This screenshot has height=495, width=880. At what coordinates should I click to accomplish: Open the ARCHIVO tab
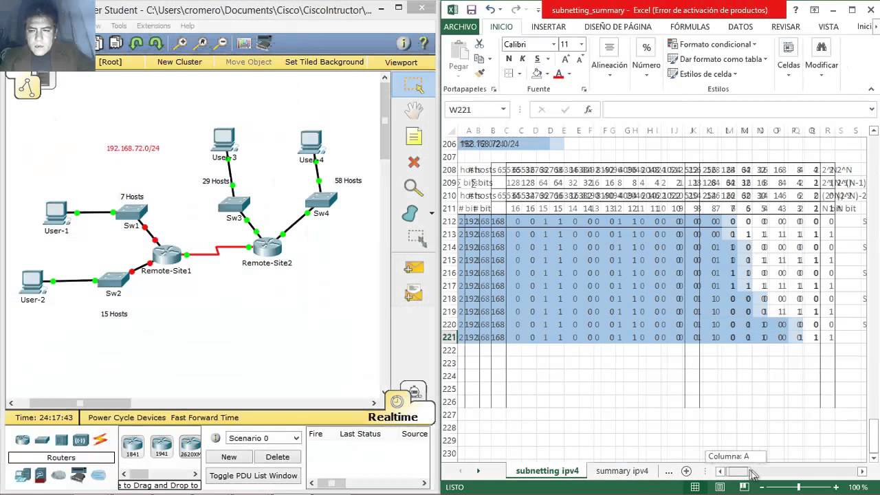(x=460, y=27)
